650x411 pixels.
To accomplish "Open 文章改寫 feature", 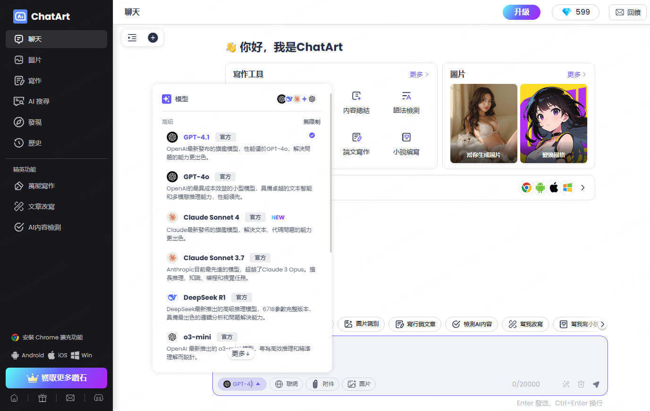I will tap(56, 206).
